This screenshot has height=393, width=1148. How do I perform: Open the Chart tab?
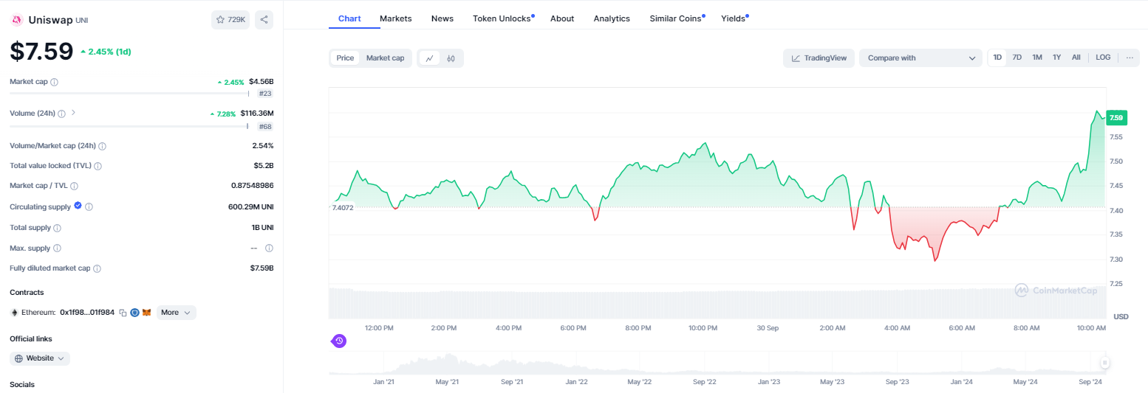[x=349, y=18]
